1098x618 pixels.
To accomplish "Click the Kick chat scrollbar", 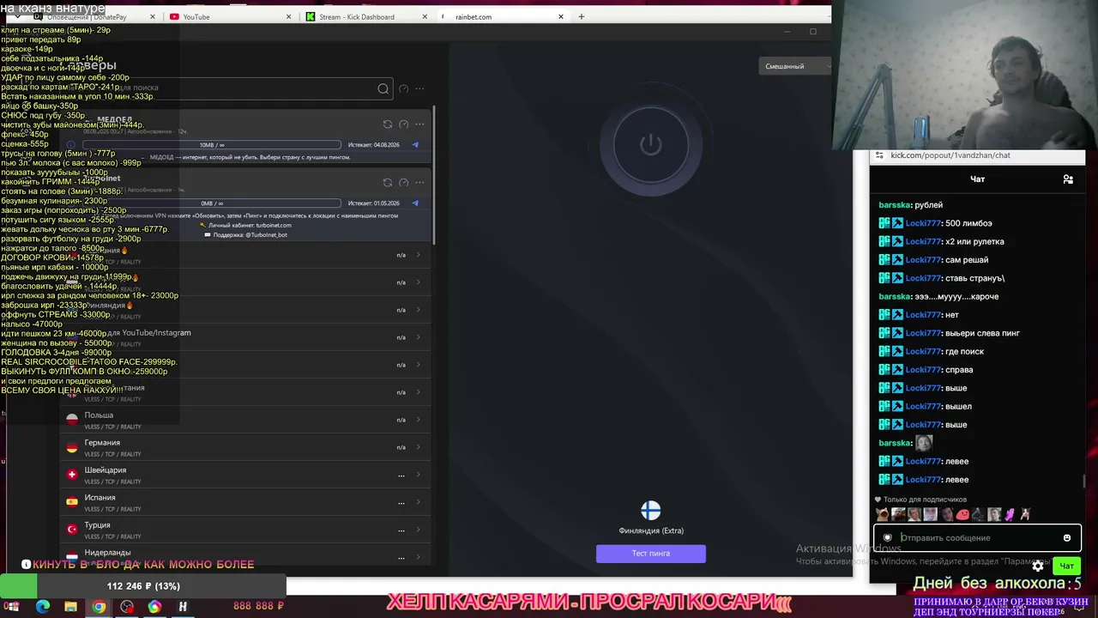I will coord(1083,482).
